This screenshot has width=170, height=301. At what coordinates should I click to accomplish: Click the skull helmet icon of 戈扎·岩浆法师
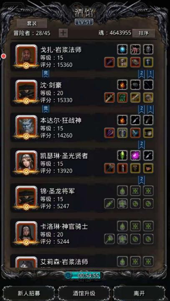[148, 49]
